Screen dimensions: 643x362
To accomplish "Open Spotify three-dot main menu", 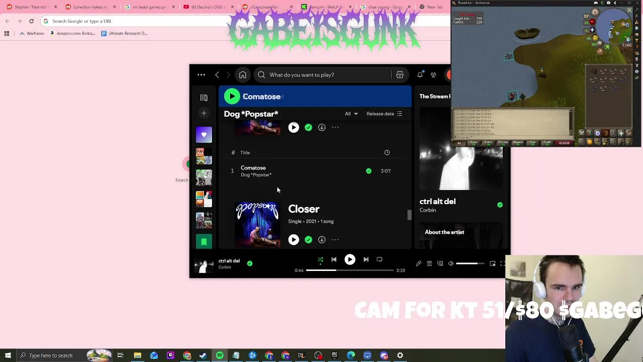I will pyautogui.click(x=201, y=75).
